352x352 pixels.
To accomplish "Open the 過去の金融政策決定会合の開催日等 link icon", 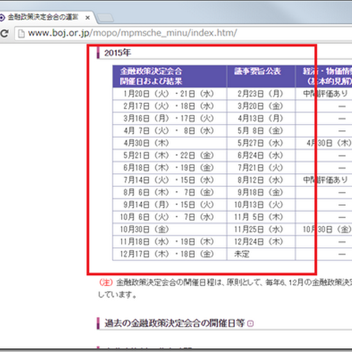I will [x=250, y=323].
